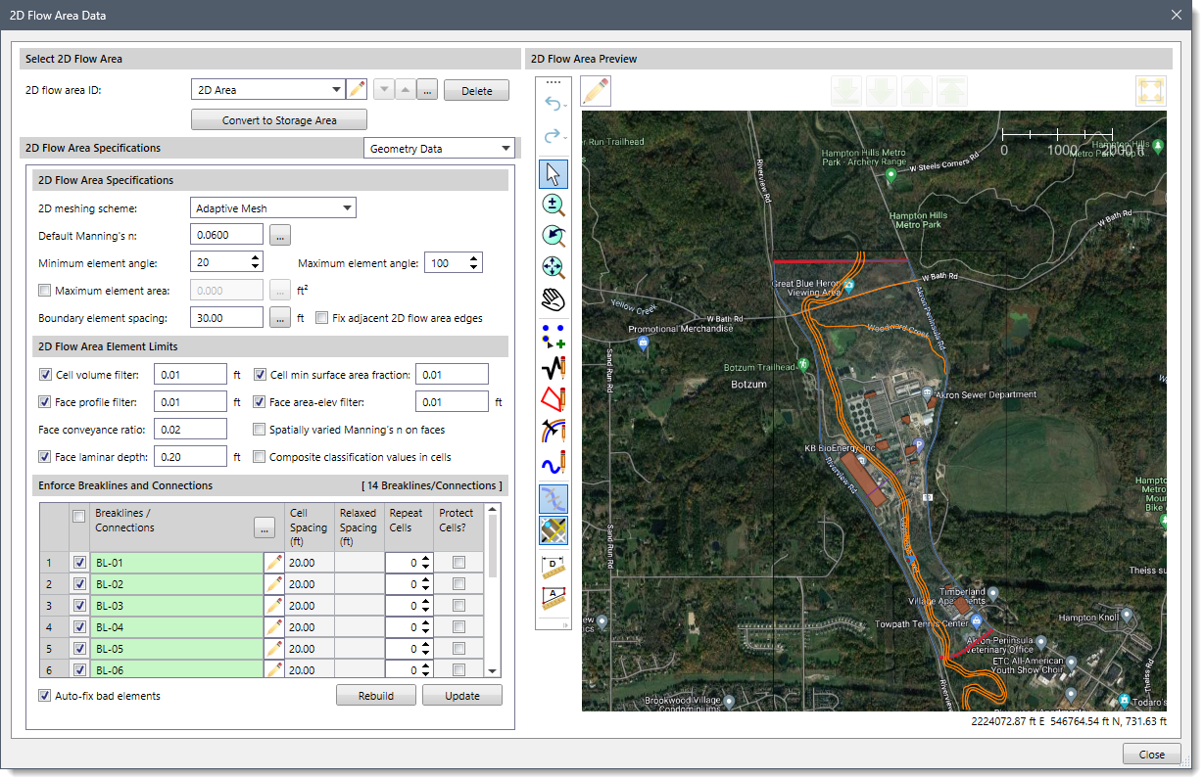Screen dimensions: 1204x779
Task: Click the Rebuild button
Action: [x=376, y=696]
